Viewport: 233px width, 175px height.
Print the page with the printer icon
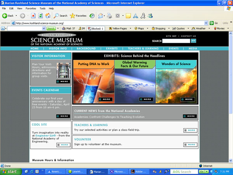tap(110, 16)
